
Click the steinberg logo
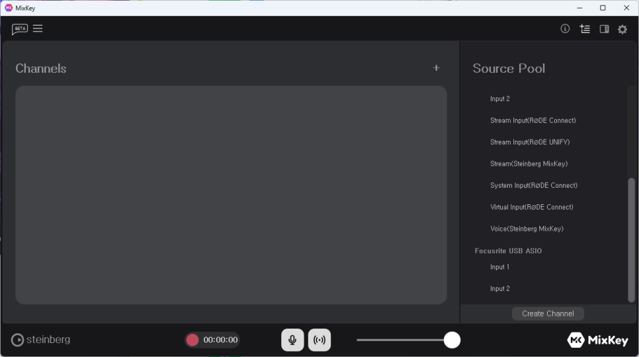(40, 340)
